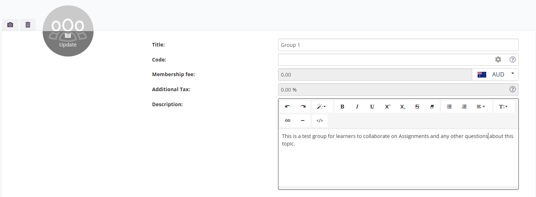This screenshot has height=197, width=536.
Task: Toggle italic formatting
Action: (x=357, y=107)
